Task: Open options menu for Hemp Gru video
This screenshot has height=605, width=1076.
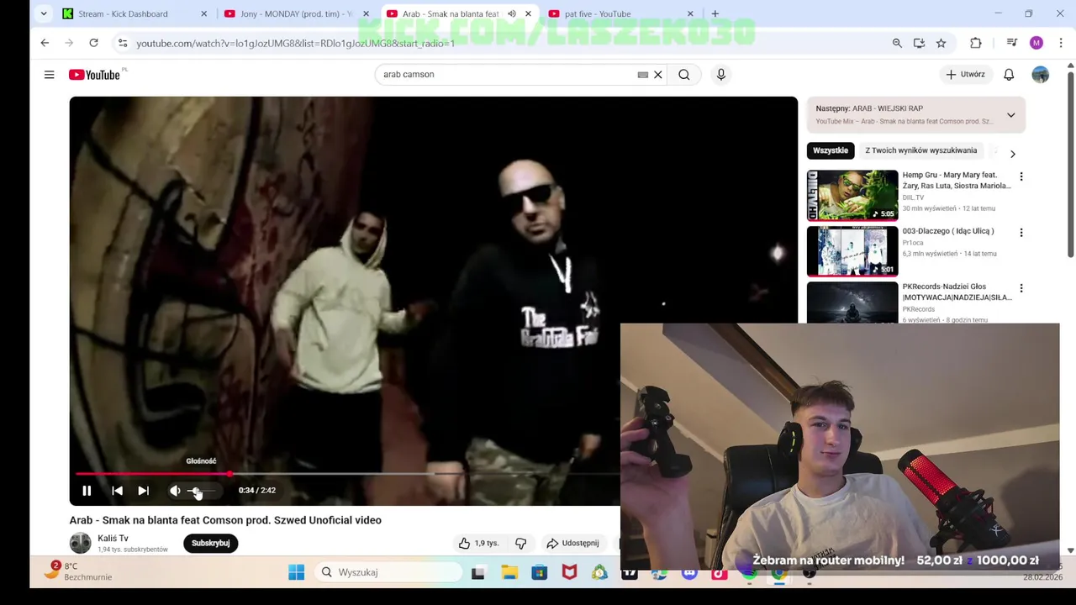Action: tap(1021, 176)
